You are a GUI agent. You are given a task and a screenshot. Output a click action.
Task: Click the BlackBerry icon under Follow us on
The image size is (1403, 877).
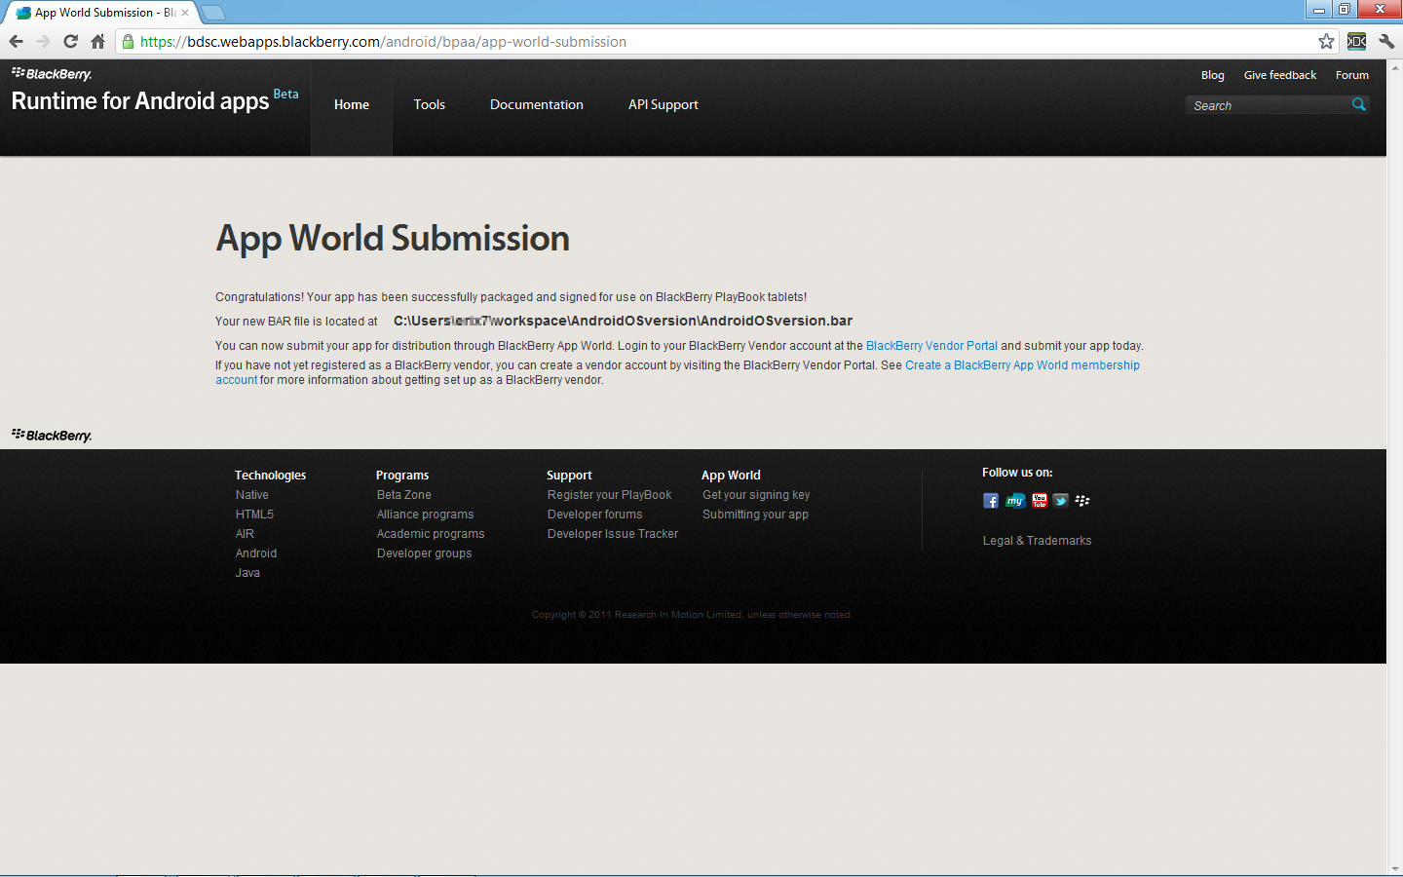1082,501
